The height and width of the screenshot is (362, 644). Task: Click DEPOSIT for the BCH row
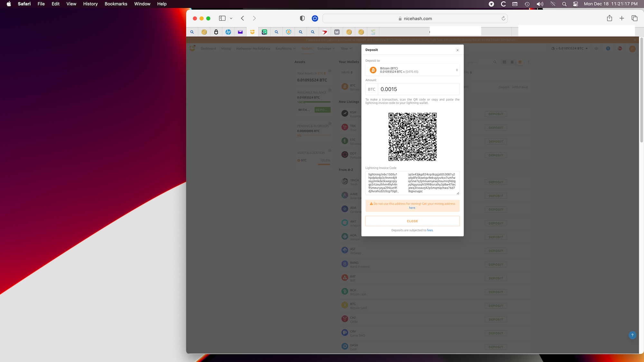(x=496, y=292)
